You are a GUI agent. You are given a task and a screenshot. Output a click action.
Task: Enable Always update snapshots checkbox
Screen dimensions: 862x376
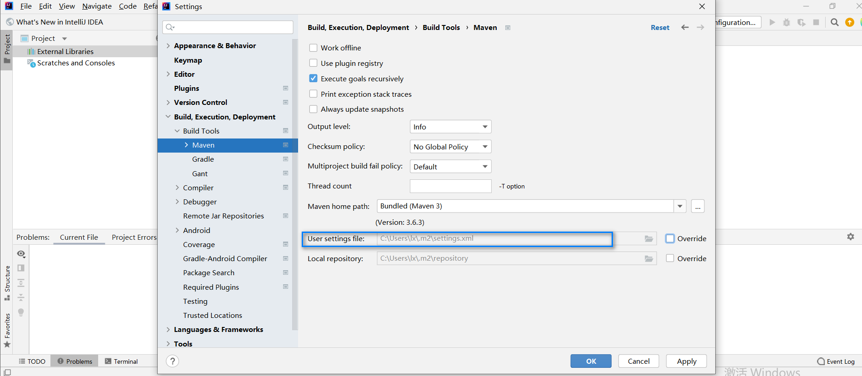pyautogui.click(x=313, y=109)
